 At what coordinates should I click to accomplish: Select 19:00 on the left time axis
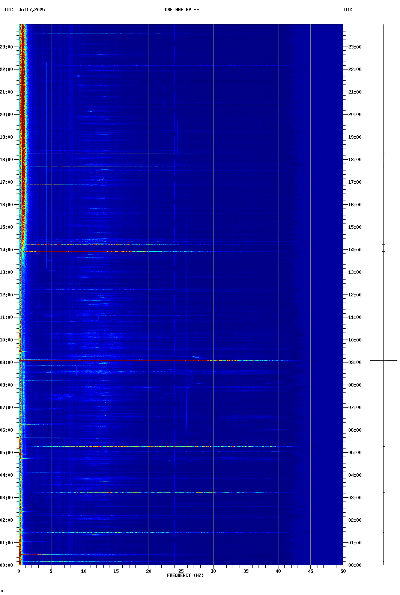(6, 137)
